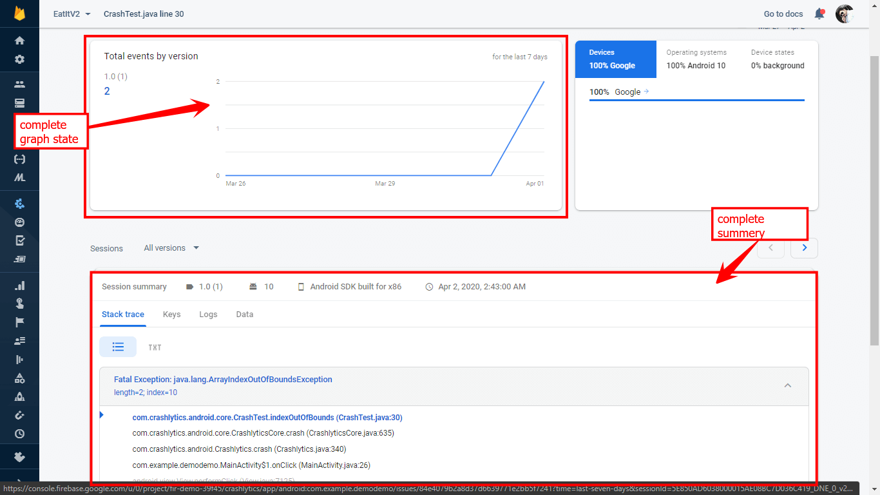Open Functions brackets icon in sidebar
The width and height of the screenshot is (880, 495).
19,159
